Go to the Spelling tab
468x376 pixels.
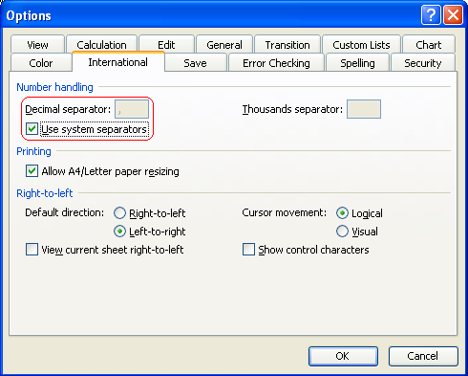click(x=357, y=63)
